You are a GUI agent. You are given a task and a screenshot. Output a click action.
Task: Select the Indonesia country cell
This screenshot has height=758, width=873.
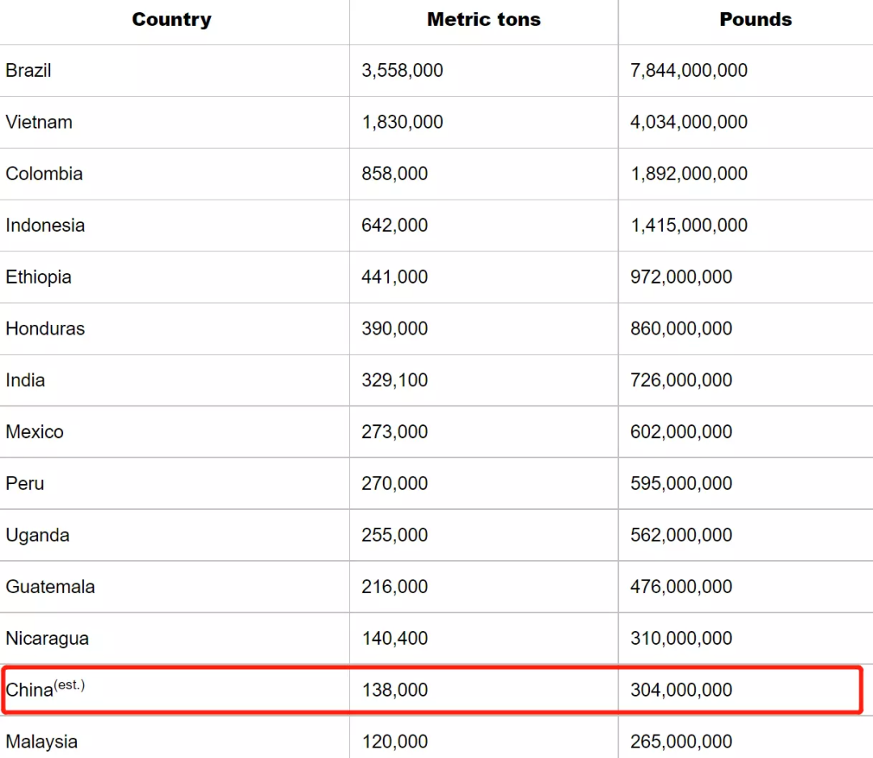[x=45, y=225]
